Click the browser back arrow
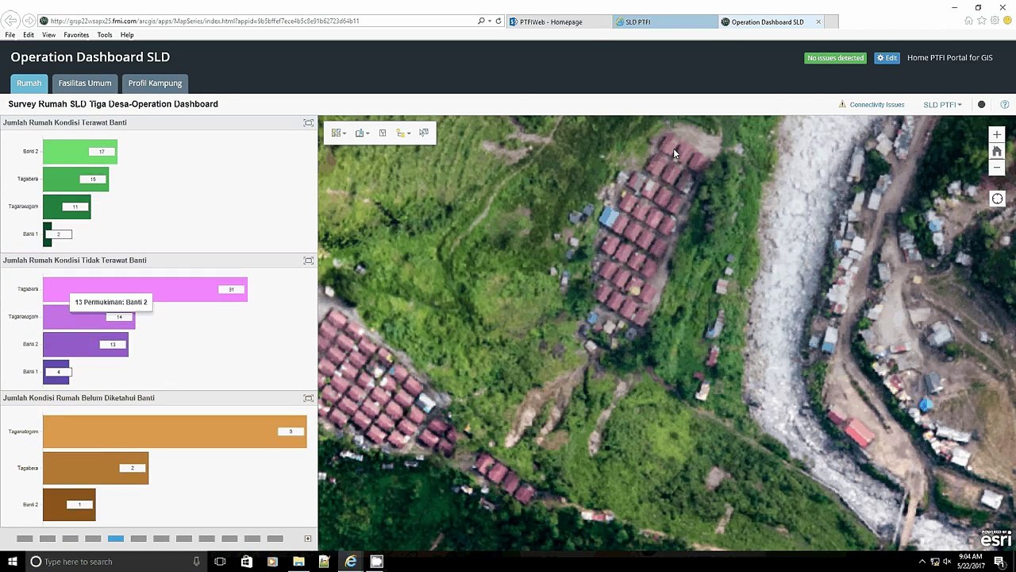The height and width of the screenshot is (572, 1016). click(12, 21)
